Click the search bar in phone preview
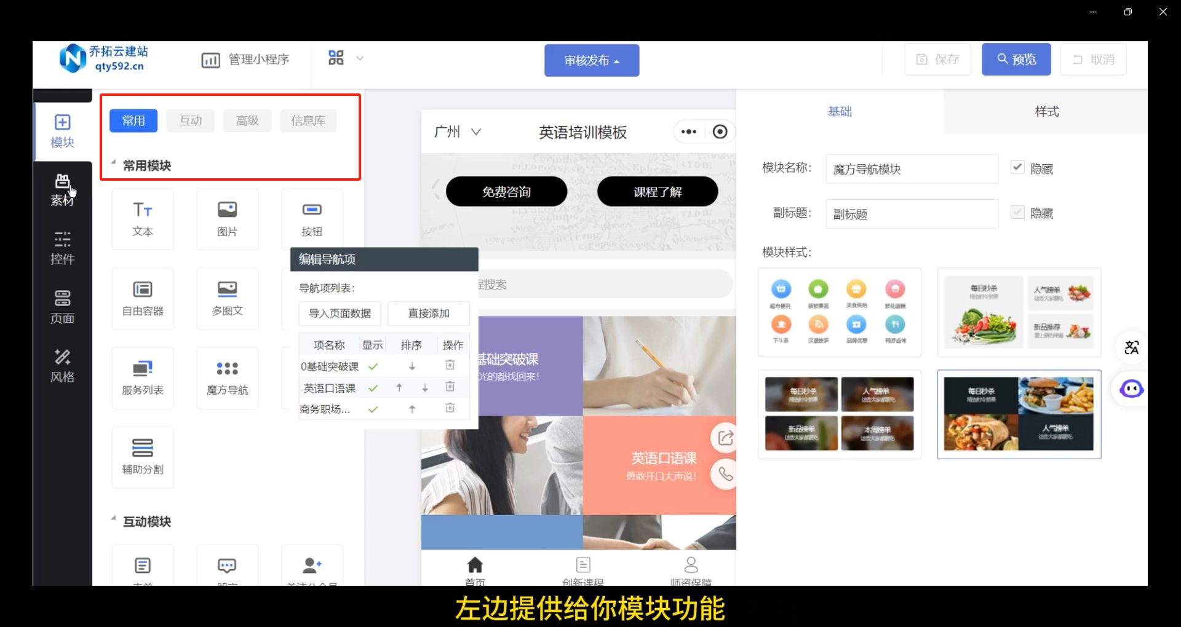Image resolution: width=1181 pixels, height=627 pixels. [606, 285]
